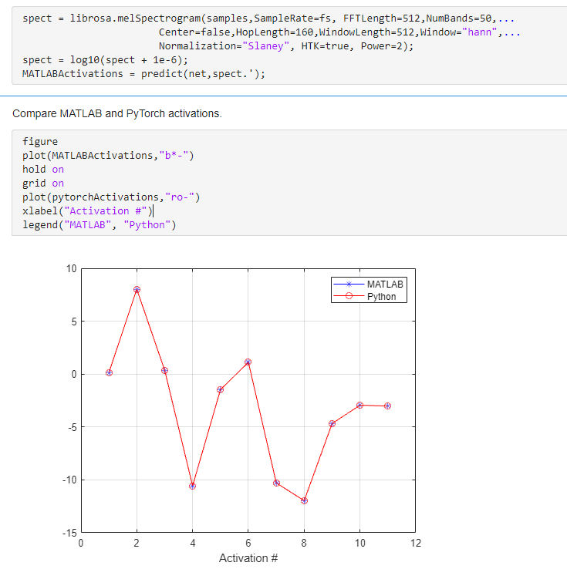The height and width of the screenshot is (569, 567).
Task: Click the librosa.melSpectrogram code line
Action: pyautogui.click(x=268, y=19)
